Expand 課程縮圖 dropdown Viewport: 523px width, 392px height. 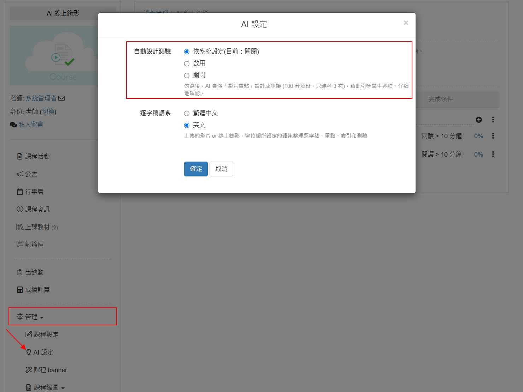45,387
